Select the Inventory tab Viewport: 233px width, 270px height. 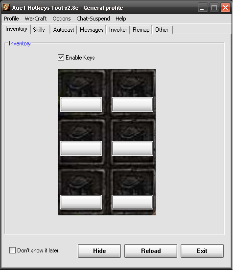click(16, 29)
